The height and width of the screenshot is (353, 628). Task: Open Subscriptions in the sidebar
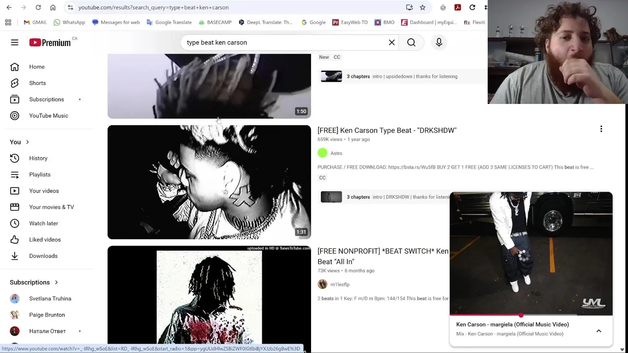pyautogui.click(x=47, y=99)
